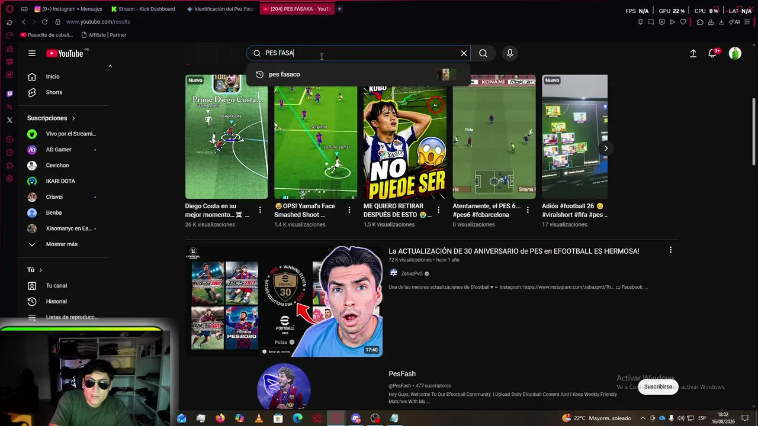758x426 pixels.
Task: Open options for the 30 ANIVERSARIO video
Action: (x=670, y=250)
